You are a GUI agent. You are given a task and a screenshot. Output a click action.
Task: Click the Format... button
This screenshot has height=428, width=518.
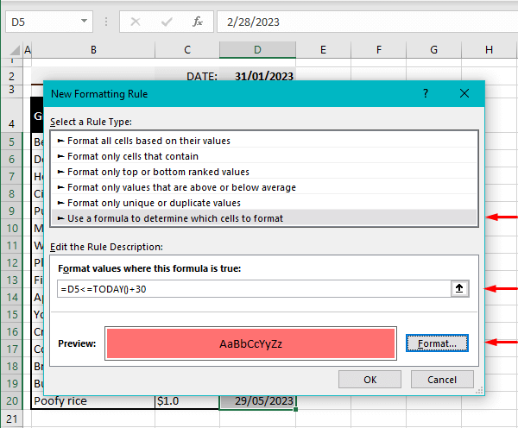(x=437, y=343)
